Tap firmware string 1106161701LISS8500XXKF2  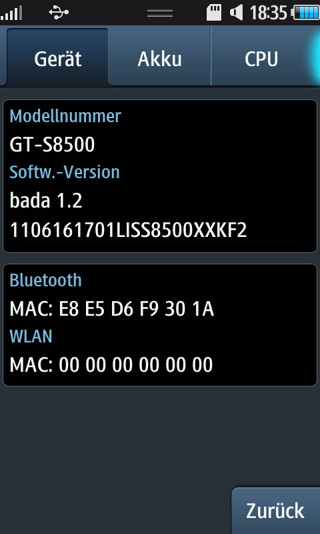[128, 230]
